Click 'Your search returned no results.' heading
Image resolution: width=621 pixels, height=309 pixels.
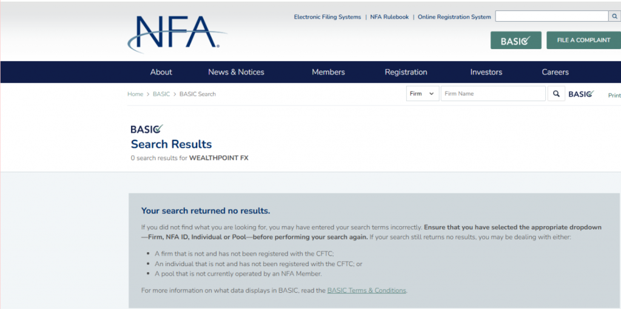[x=206, y=211]
